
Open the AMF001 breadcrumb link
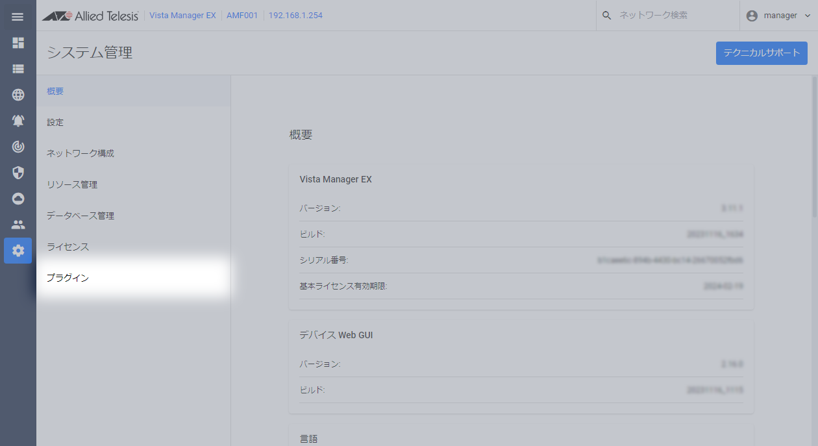coord(242,16)
